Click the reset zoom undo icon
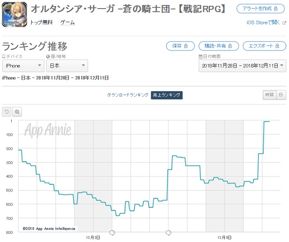289x242 pixels. point(6,112)
